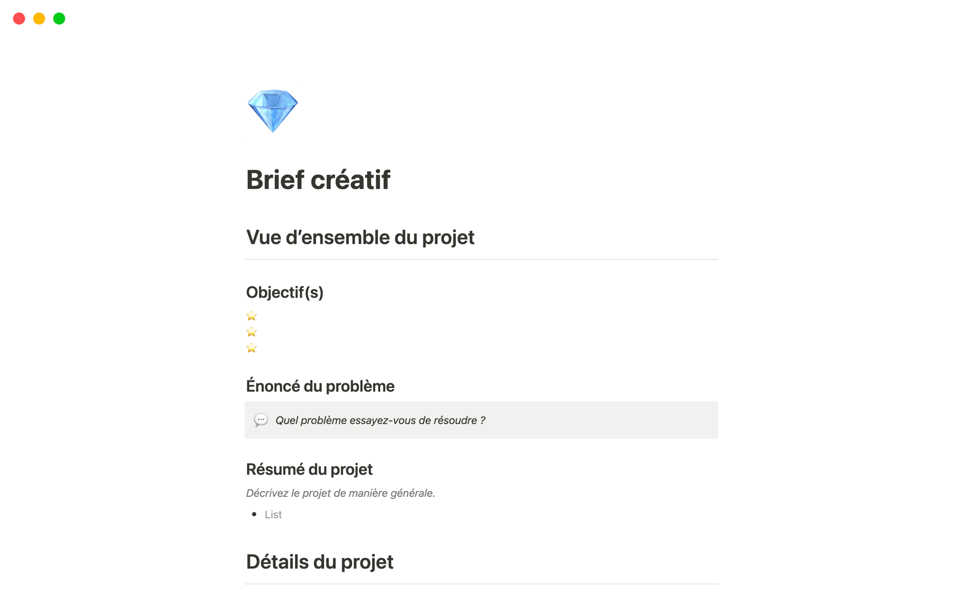Click the "Quel problème essayez-vous de résoudre ?" callout text
The width and height of the screenshot is (963, 601).
(380, 420)
